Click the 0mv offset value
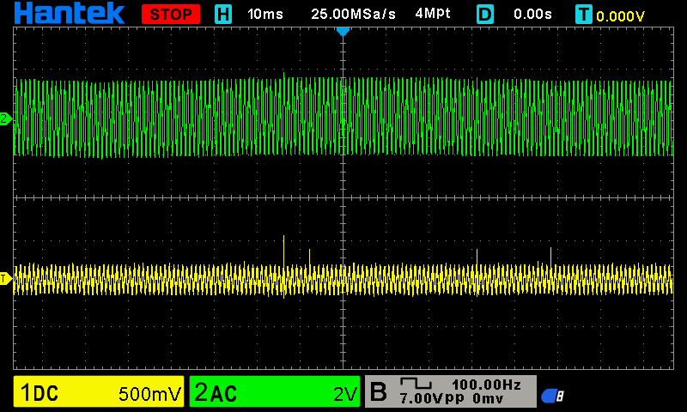Viewport: 687px width, 412px height. click(488, 398)
